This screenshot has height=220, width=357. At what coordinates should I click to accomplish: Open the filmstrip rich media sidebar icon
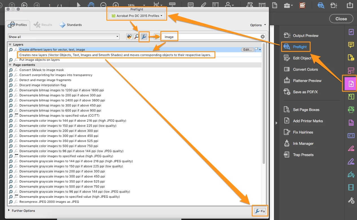[x=351, y=187]
